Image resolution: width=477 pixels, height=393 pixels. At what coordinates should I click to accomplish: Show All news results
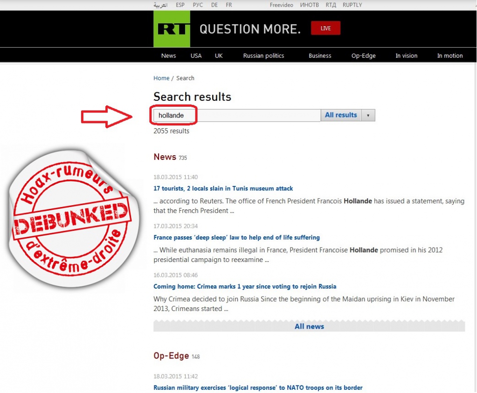click(x=309, y=326)
